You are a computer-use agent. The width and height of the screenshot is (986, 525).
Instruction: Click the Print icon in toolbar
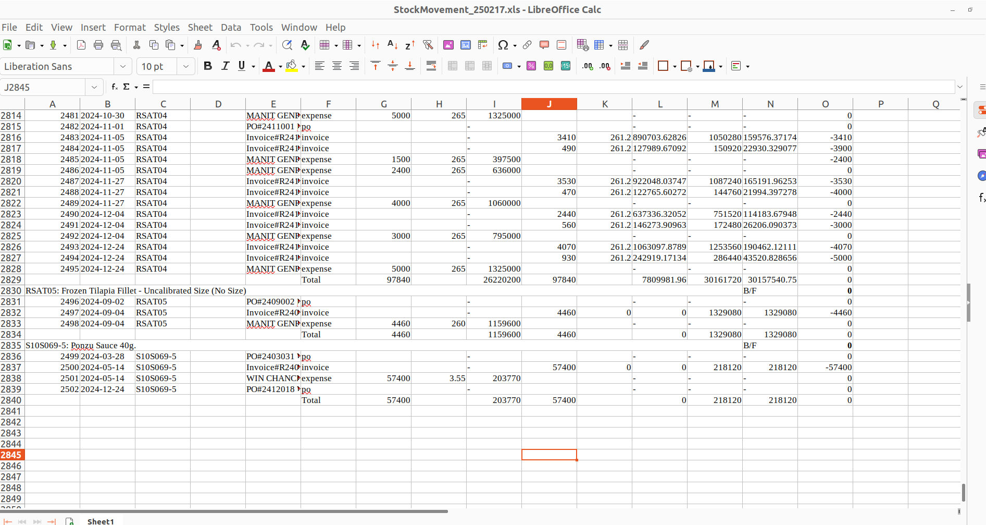[x=98, y=45]
